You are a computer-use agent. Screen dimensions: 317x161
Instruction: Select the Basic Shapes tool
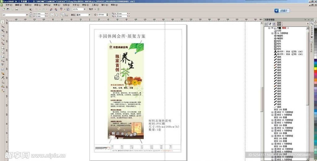click(x=2, y=60)
